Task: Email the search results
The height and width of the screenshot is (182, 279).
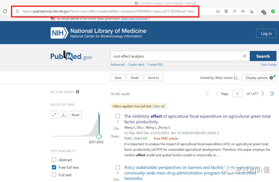Action: (x=135, y=78)
